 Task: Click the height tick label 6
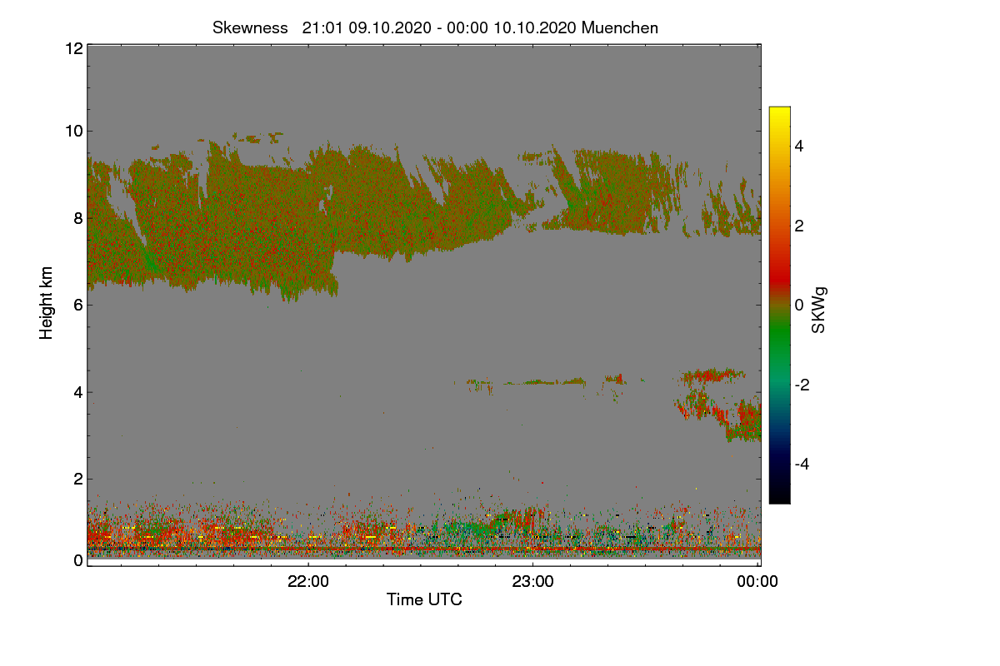point(77,306)
